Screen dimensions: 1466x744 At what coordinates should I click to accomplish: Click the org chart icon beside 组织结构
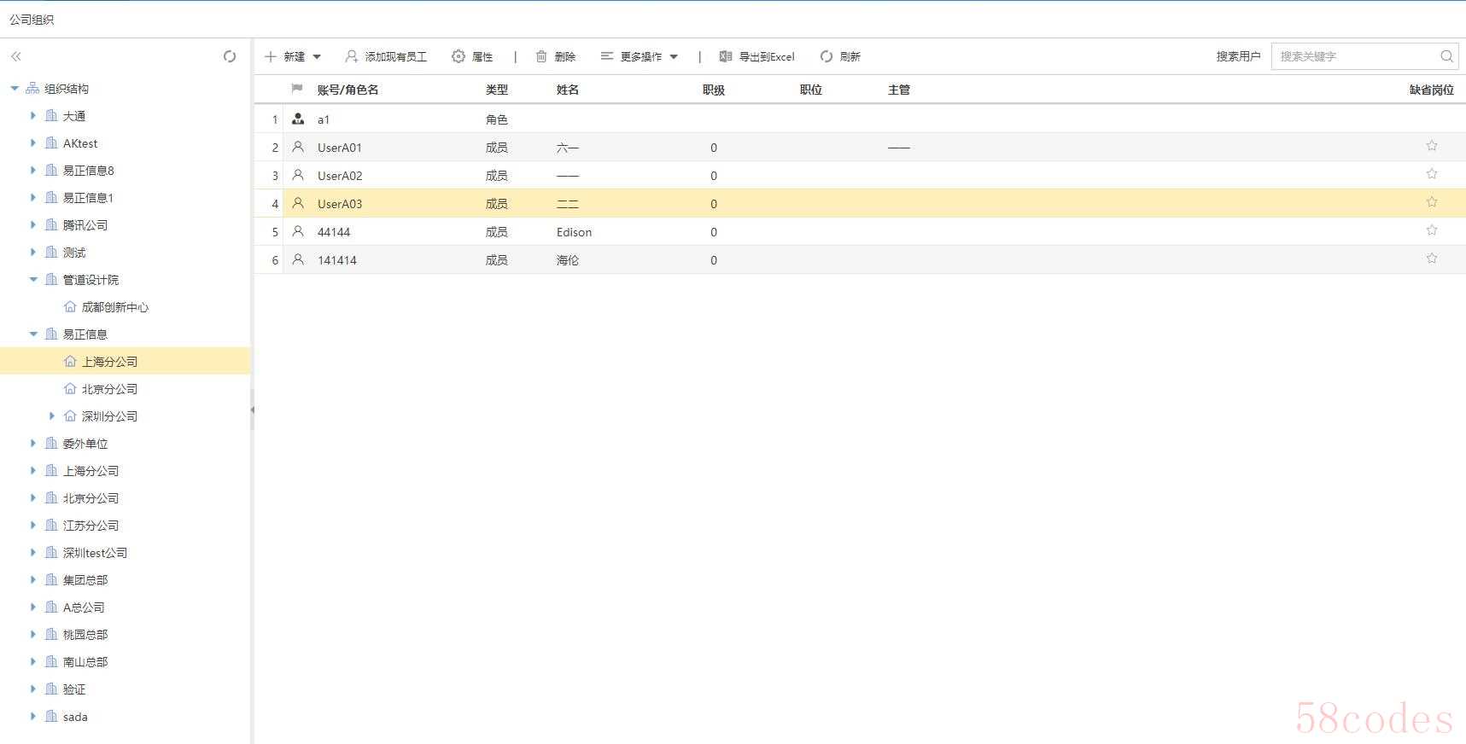[32, 88]
